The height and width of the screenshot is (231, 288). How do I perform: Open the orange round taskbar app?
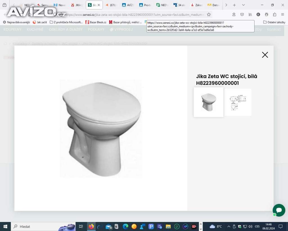pos(134,226)
